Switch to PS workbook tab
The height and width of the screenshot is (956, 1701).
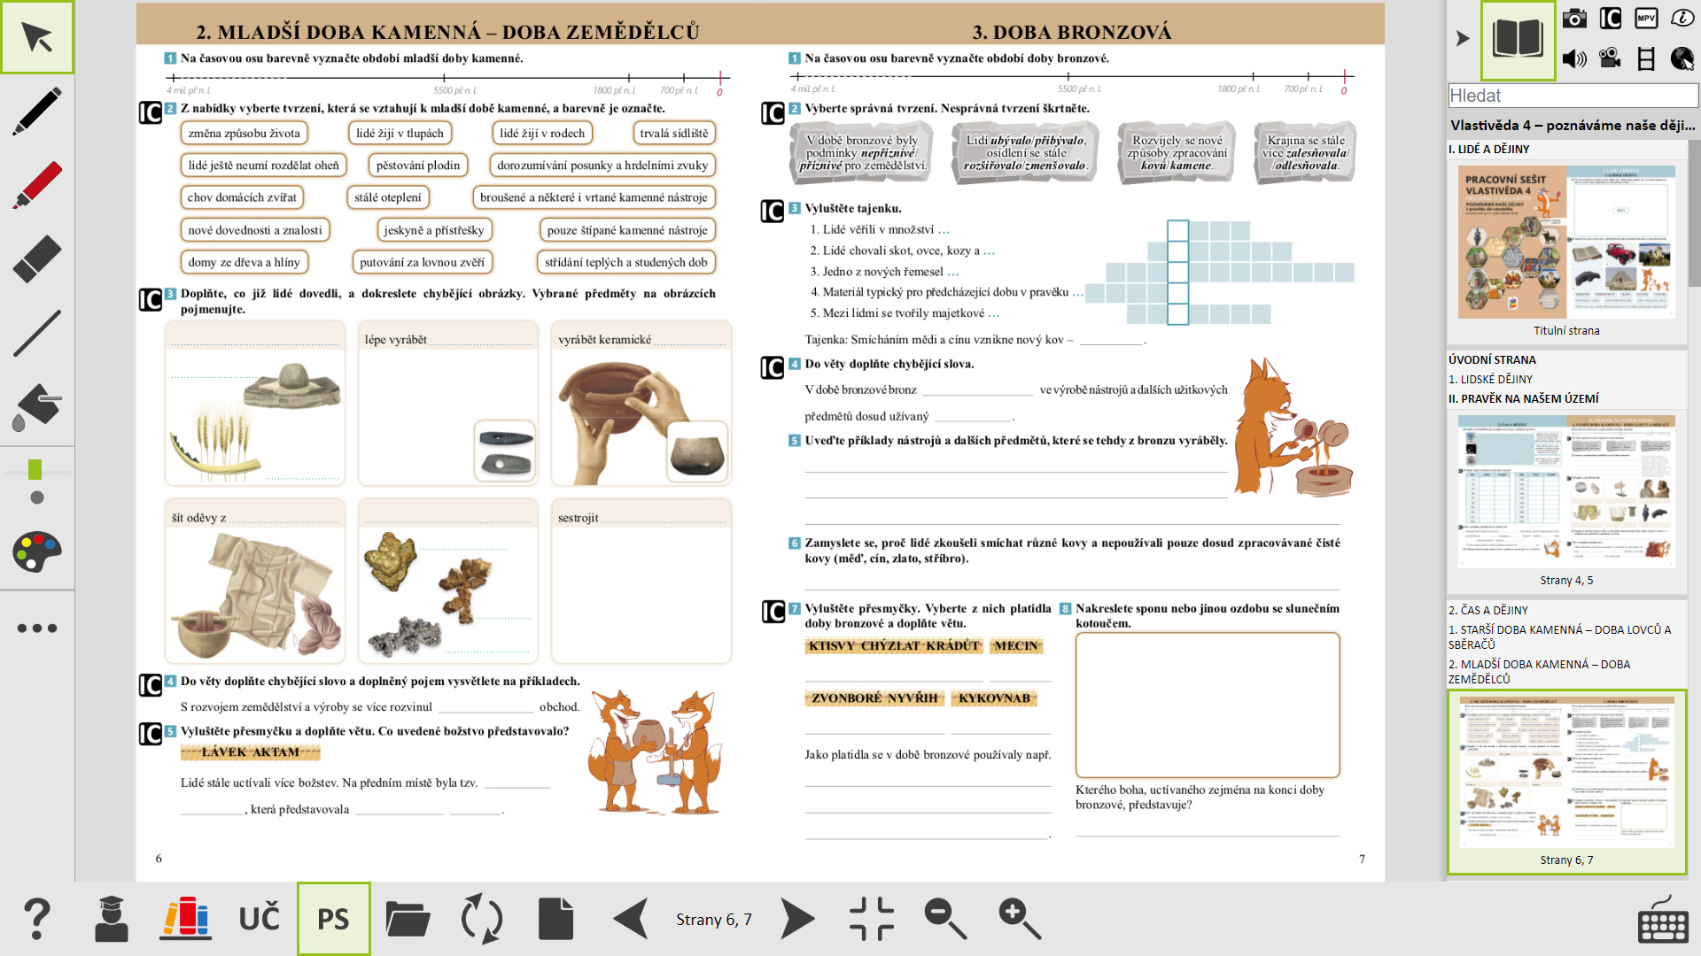[333, 919]
